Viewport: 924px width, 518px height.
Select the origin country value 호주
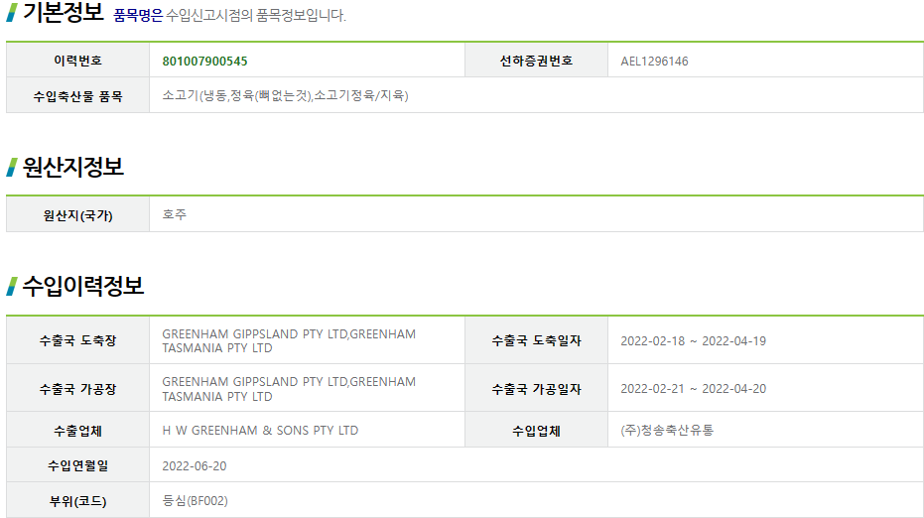point(175,214)
